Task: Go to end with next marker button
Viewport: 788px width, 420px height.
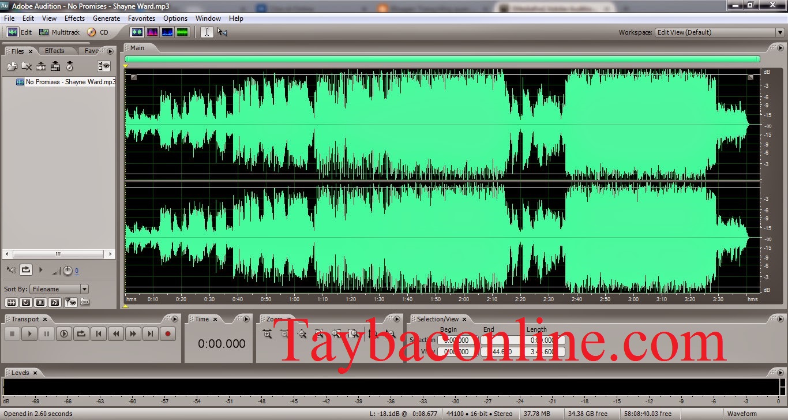Action: click(x=151, y=333)
